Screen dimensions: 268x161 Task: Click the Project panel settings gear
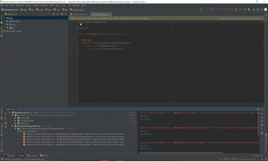[62, 14]
